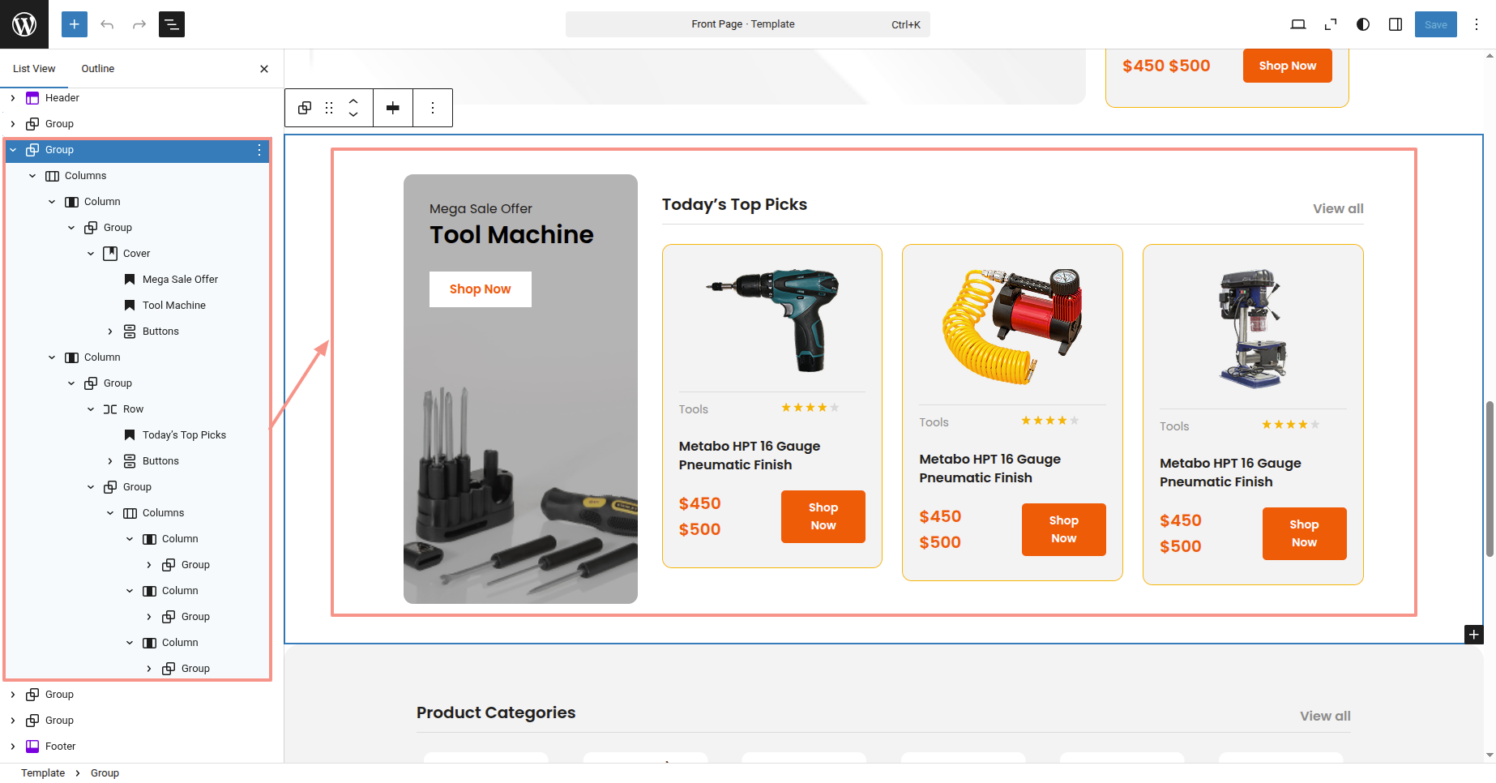The image size is (1496, 783).
Task: Open the block toolbar align button
Action: coord(393,108)
